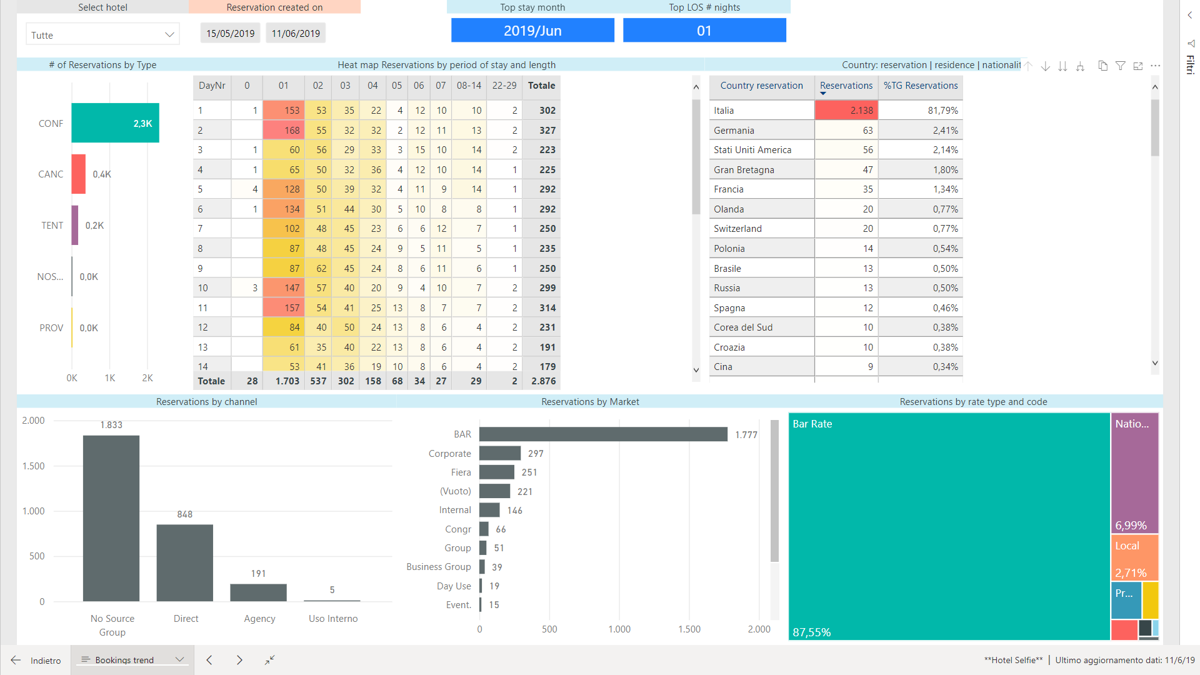
Task: Click the copy visual icon
Action: click(1102, 66)
